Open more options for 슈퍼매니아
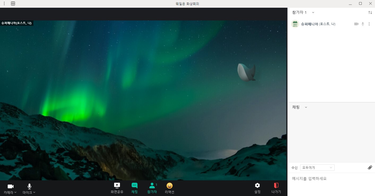Screen dimensions: 375x196 (x=369, y=24)
